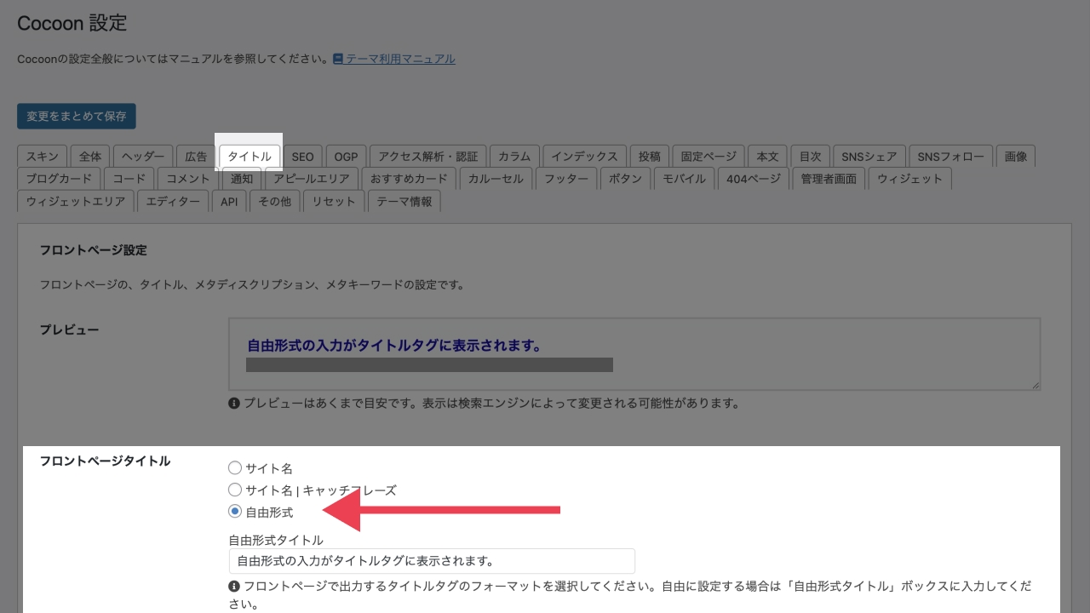1090x613 pixels.
Task: Open the 画像 tab
Action: 1016,157
